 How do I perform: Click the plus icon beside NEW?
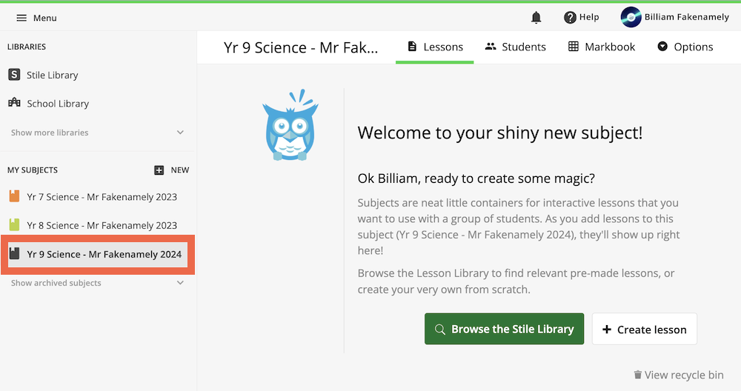pos(159,170)
